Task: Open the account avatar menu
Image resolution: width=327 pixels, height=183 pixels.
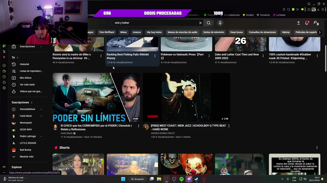Action: point(316,23)
